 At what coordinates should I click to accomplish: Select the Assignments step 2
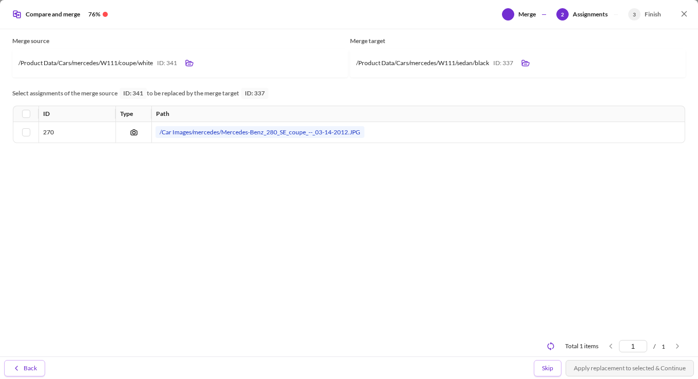point(582,14)
